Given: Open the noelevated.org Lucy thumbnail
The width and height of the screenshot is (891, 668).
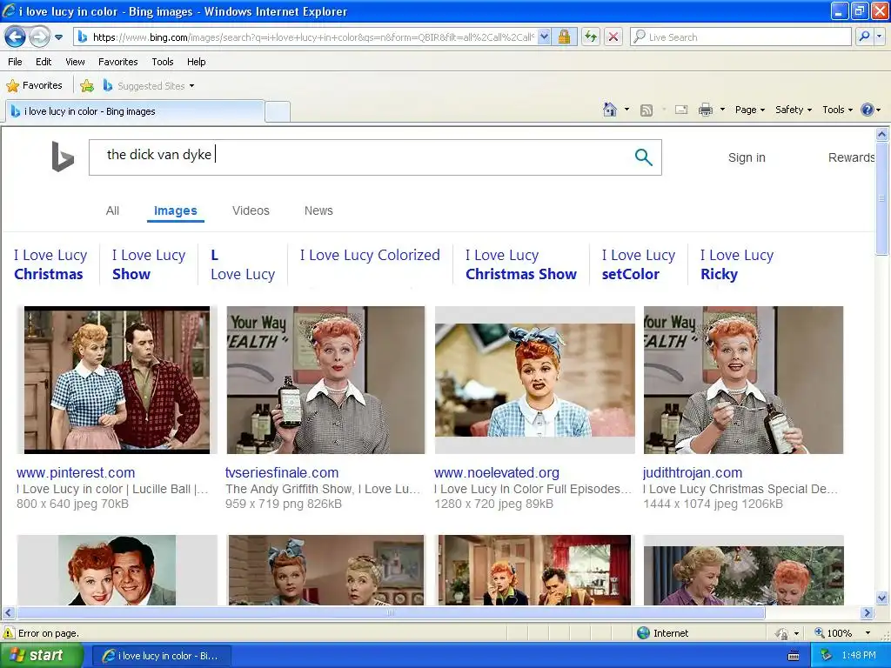Looking at the screenshot, I should [x=535, y=380].
